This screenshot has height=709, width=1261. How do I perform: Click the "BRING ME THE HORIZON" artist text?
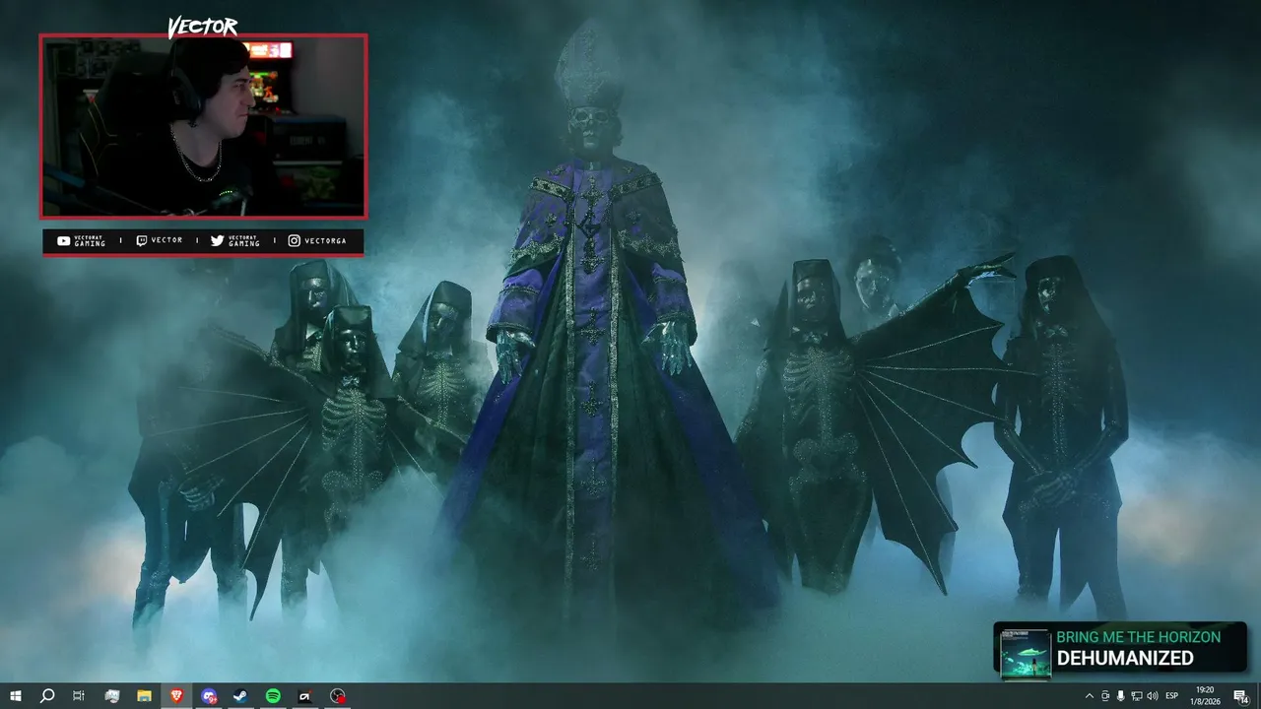click(x=1138, y=637)
